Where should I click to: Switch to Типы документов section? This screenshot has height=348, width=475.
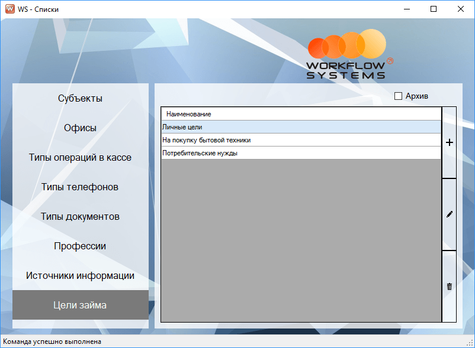[x=81, y=217]
